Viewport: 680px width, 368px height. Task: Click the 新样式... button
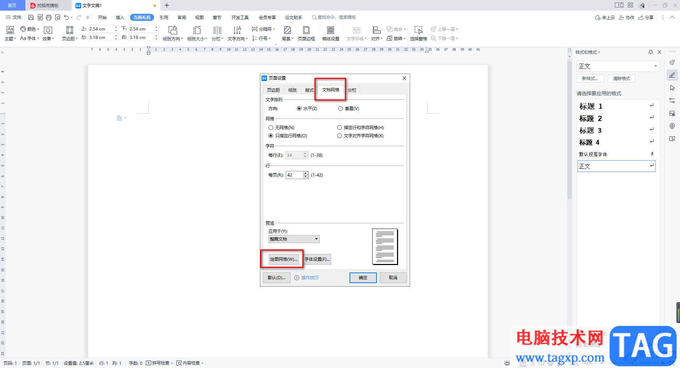coord(590,79)
